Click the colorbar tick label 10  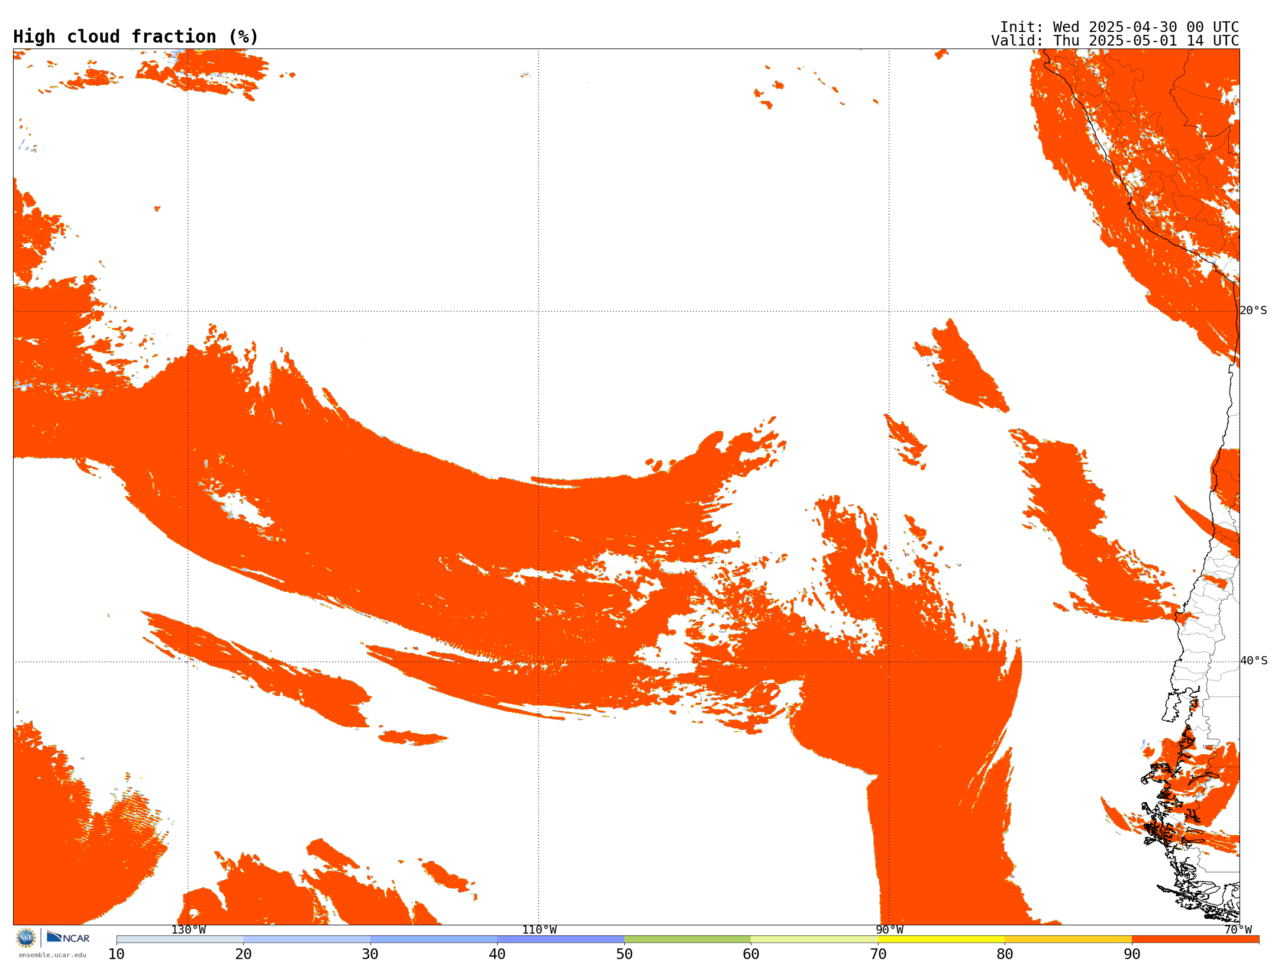pyautogui.click(x=117, y=954)
